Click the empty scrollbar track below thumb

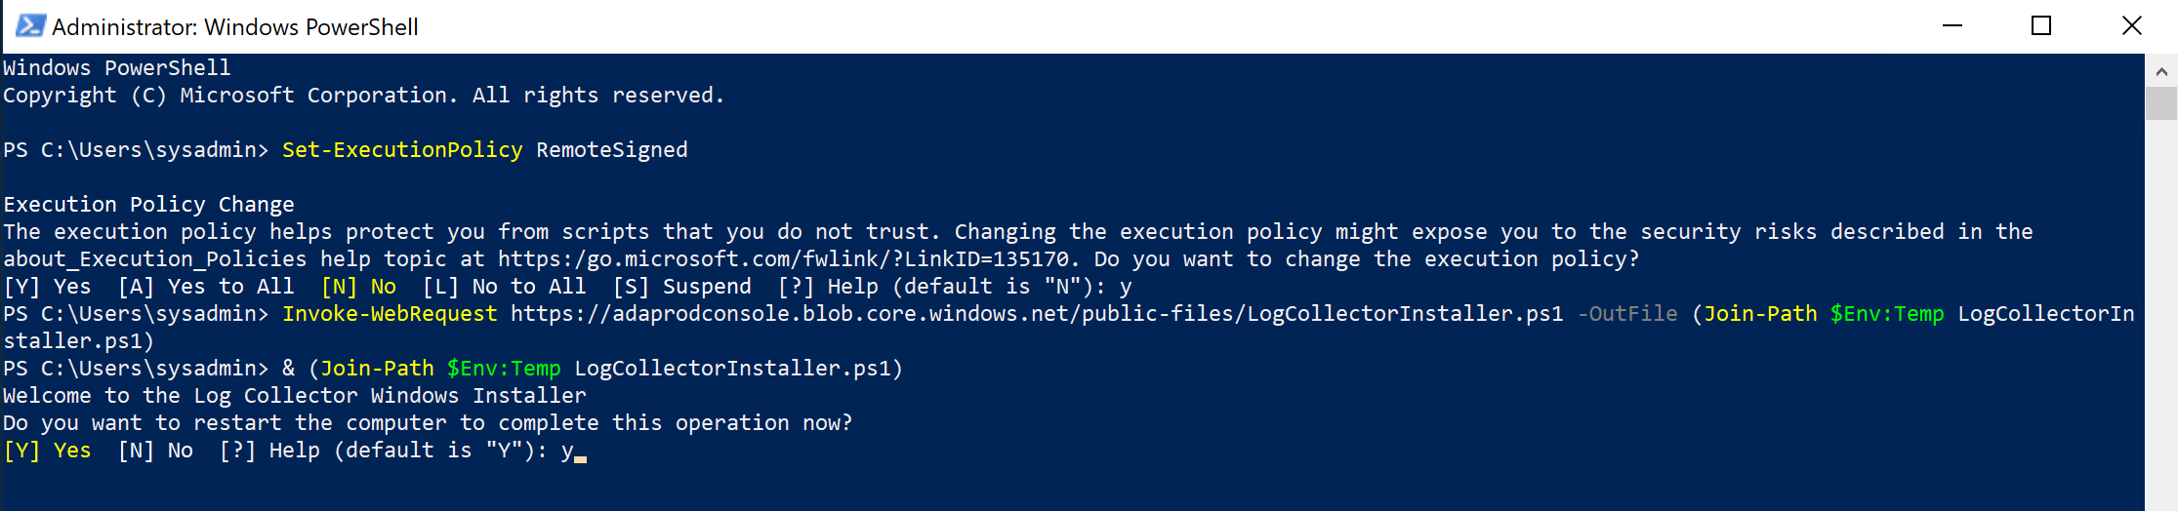[x=2160, y=312]
